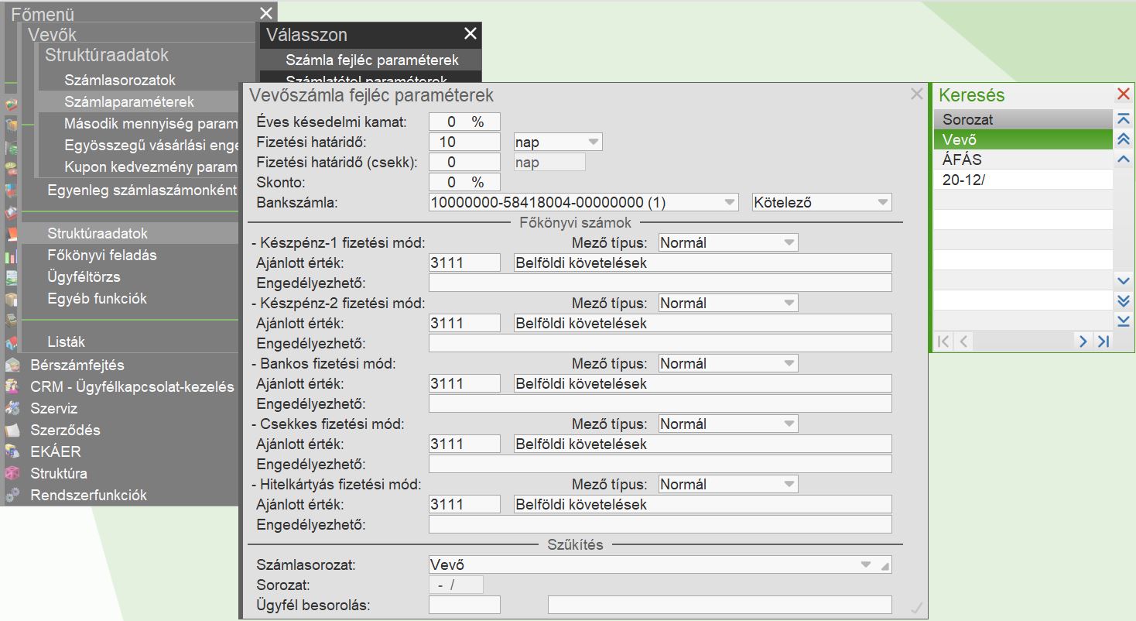
Task: Open Főkönyvi feladás menu entry
Action: pyautogui.click(x=102, y=256)
